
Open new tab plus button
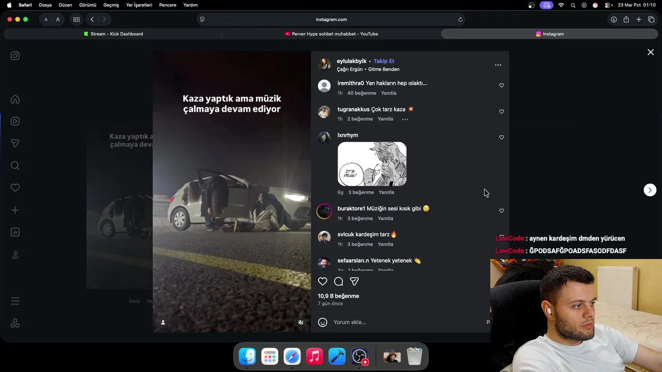(639, 20)
